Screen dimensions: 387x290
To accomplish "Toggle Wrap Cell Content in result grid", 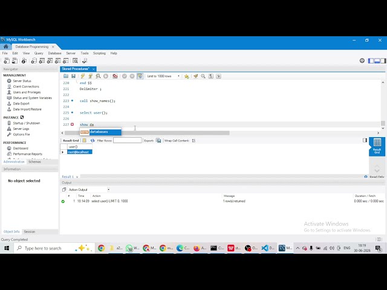I will pos(193,141).
